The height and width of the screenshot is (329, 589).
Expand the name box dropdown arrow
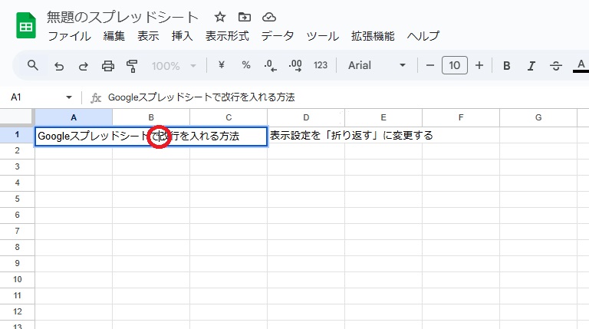pyautogui.click(x=69, y=97)
